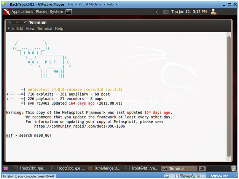
Task: Click the VMware Player title bar icon
Action: (5, 4)
